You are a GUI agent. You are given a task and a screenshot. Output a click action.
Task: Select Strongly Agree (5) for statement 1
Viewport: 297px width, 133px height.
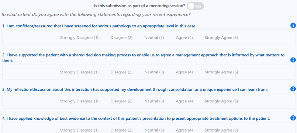(x=221, y=38)
